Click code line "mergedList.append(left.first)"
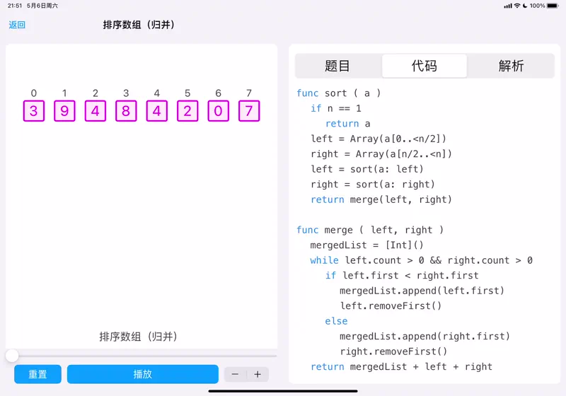This screenshot has height=396, width=566. coord(422,291)
